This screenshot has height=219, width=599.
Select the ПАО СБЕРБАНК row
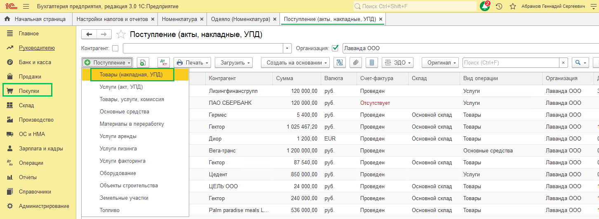394,103
